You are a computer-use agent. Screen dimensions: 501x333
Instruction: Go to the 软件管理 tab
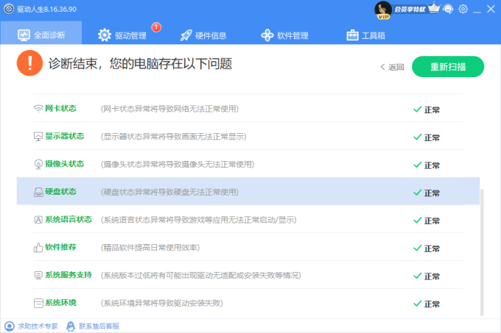(284, 35)
